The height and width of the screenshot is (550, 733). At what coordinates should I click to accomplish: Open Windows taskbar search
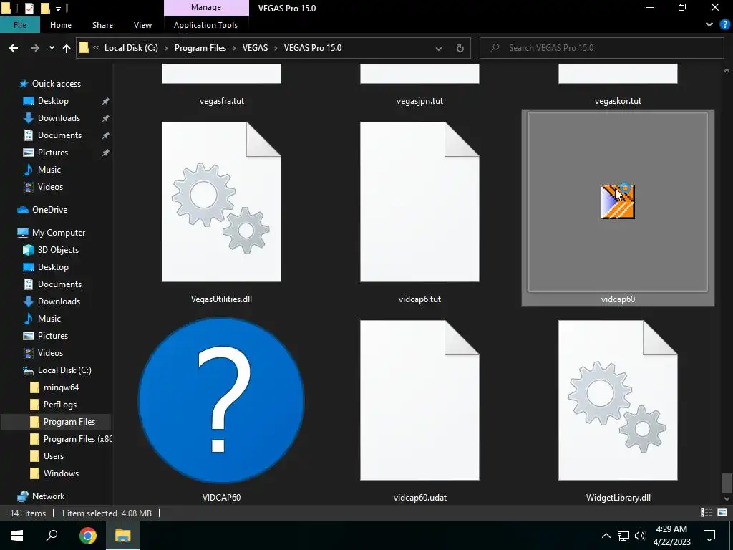tap(52, 536)
